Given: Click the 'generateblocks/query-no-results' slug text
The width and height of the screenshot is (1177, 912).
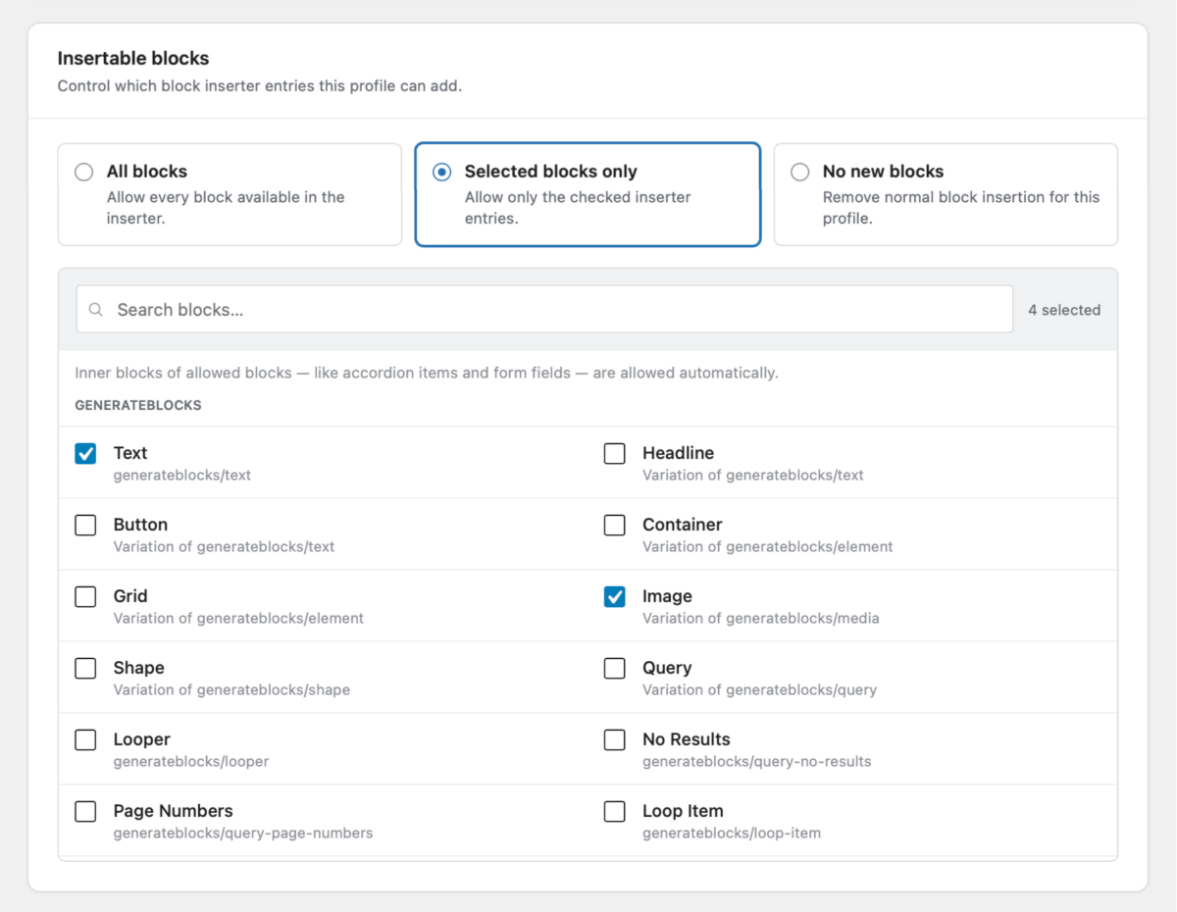Looking at the screenshot, I should click(756, 762).
